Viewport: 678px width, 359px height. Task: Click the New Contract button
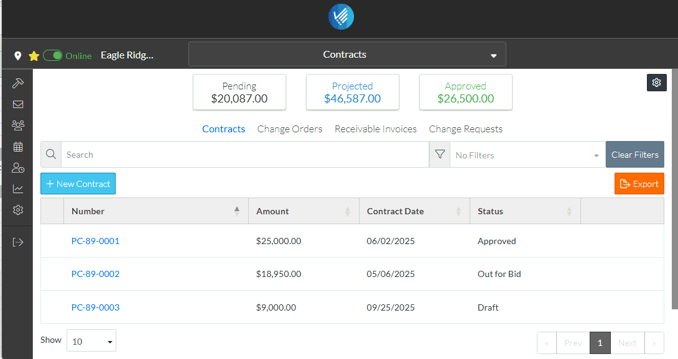pyautogui.click(x=78, y=184)
